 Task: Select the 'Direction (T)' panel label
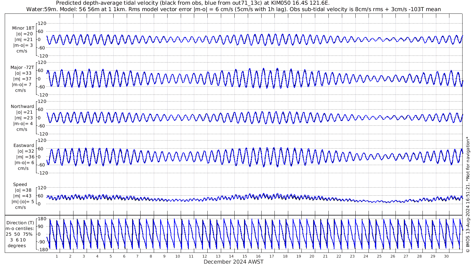coord(20,223)
